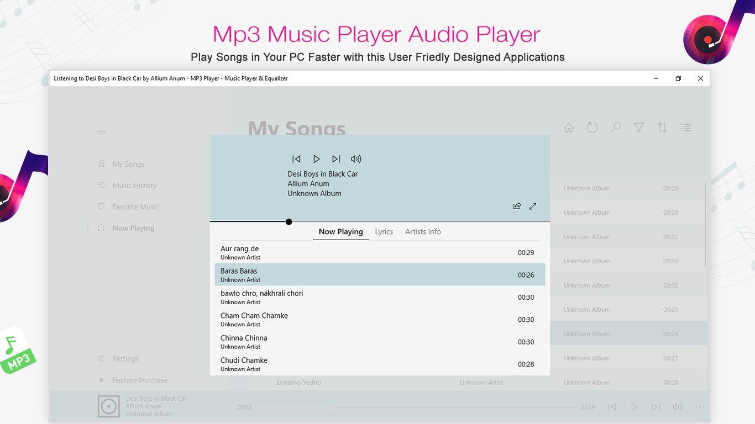Select song bawlo chro, nakhrali chori
This screenshot has width=755, height=424.
click(380, 297)
